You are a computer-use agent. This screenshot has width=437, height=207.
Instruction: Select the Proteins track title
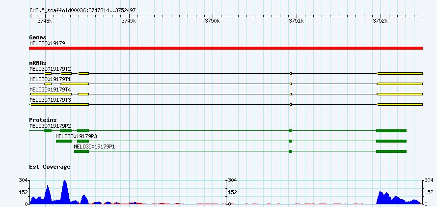click(43, 120)
